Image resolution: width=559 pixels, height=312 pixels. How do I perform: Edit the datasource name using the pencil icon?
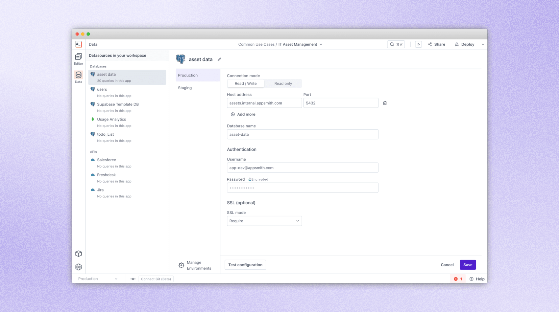click(219, 59)
